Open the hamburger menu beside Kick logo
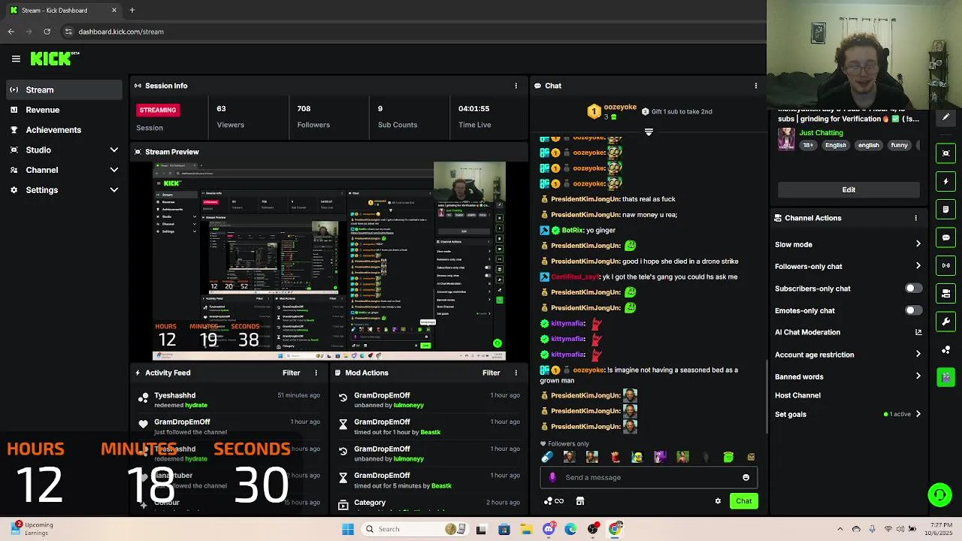 point(16,59)
